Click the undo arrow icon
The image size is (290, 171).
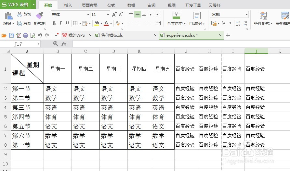pos(40,35)
